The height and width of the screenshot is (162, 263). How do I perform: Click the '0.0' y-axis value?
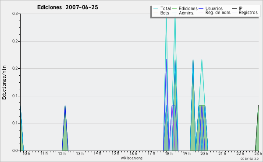(x=15, y=151)
